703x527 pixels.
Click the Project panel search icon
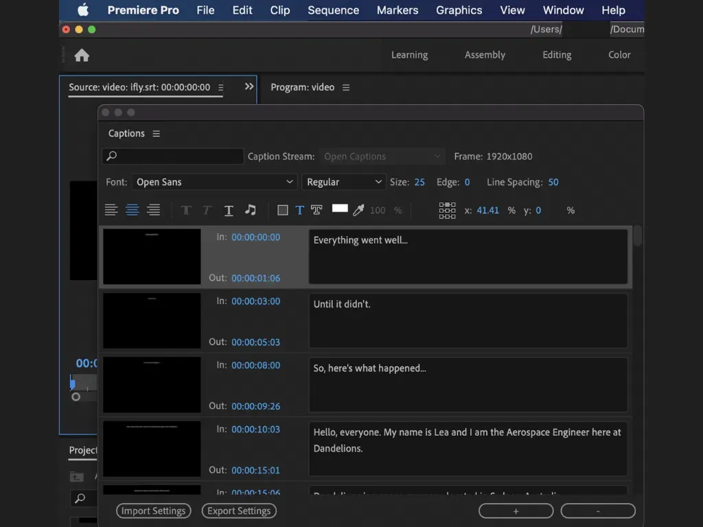80,498
